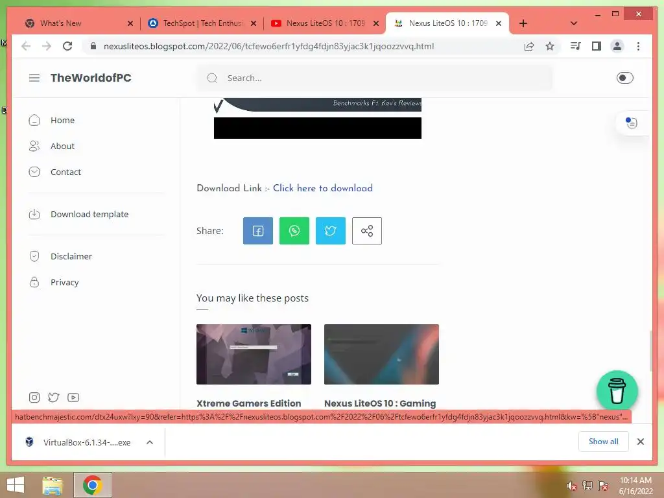
Task: Open Twitter icon in sidebar footer
Action: [x=53, y=397]
